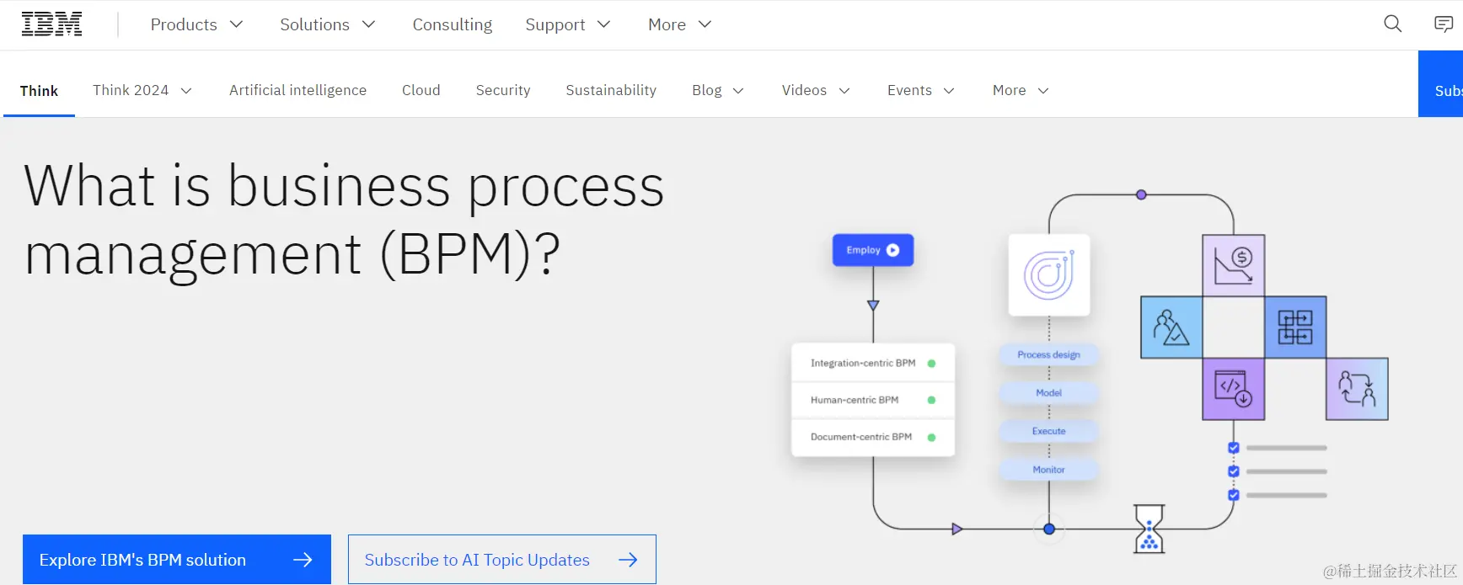The height and width of the screenshot is (585, 1463).
Task: Expand the Blog dropdown
Action: coord(718,90)
